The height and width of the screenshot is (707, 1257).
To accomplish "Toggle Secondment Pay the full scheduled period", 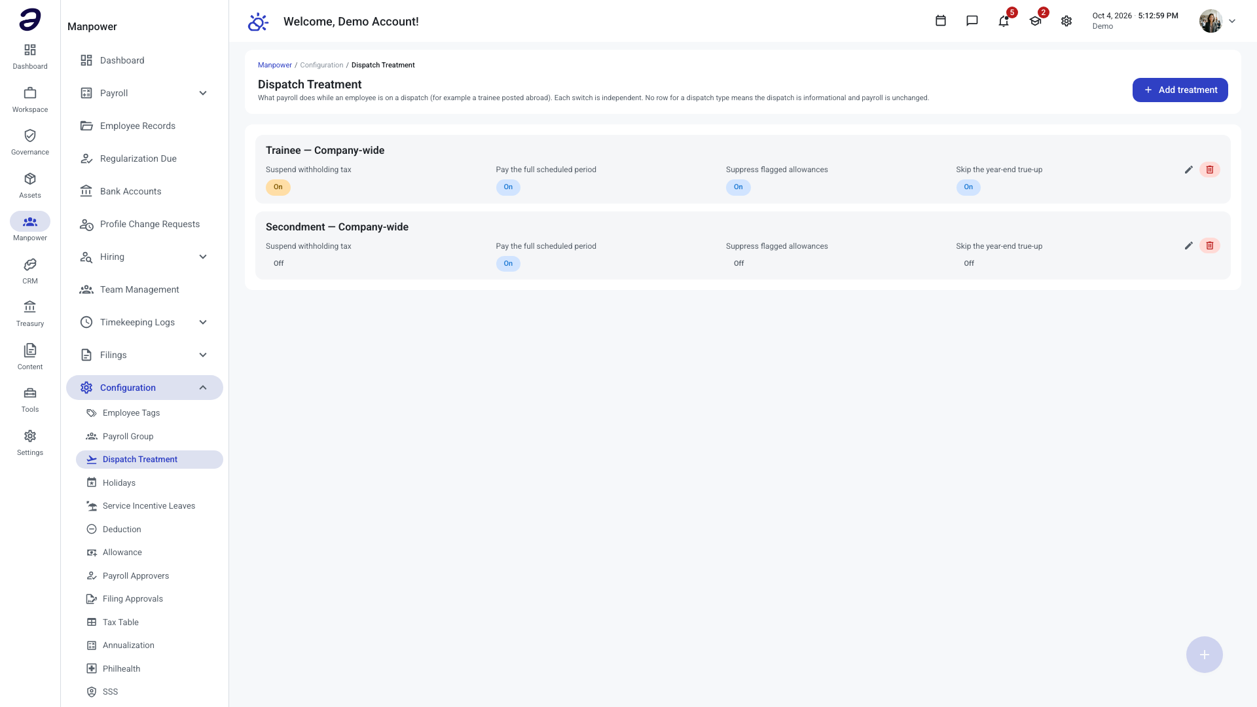I will tap(508, 264).
